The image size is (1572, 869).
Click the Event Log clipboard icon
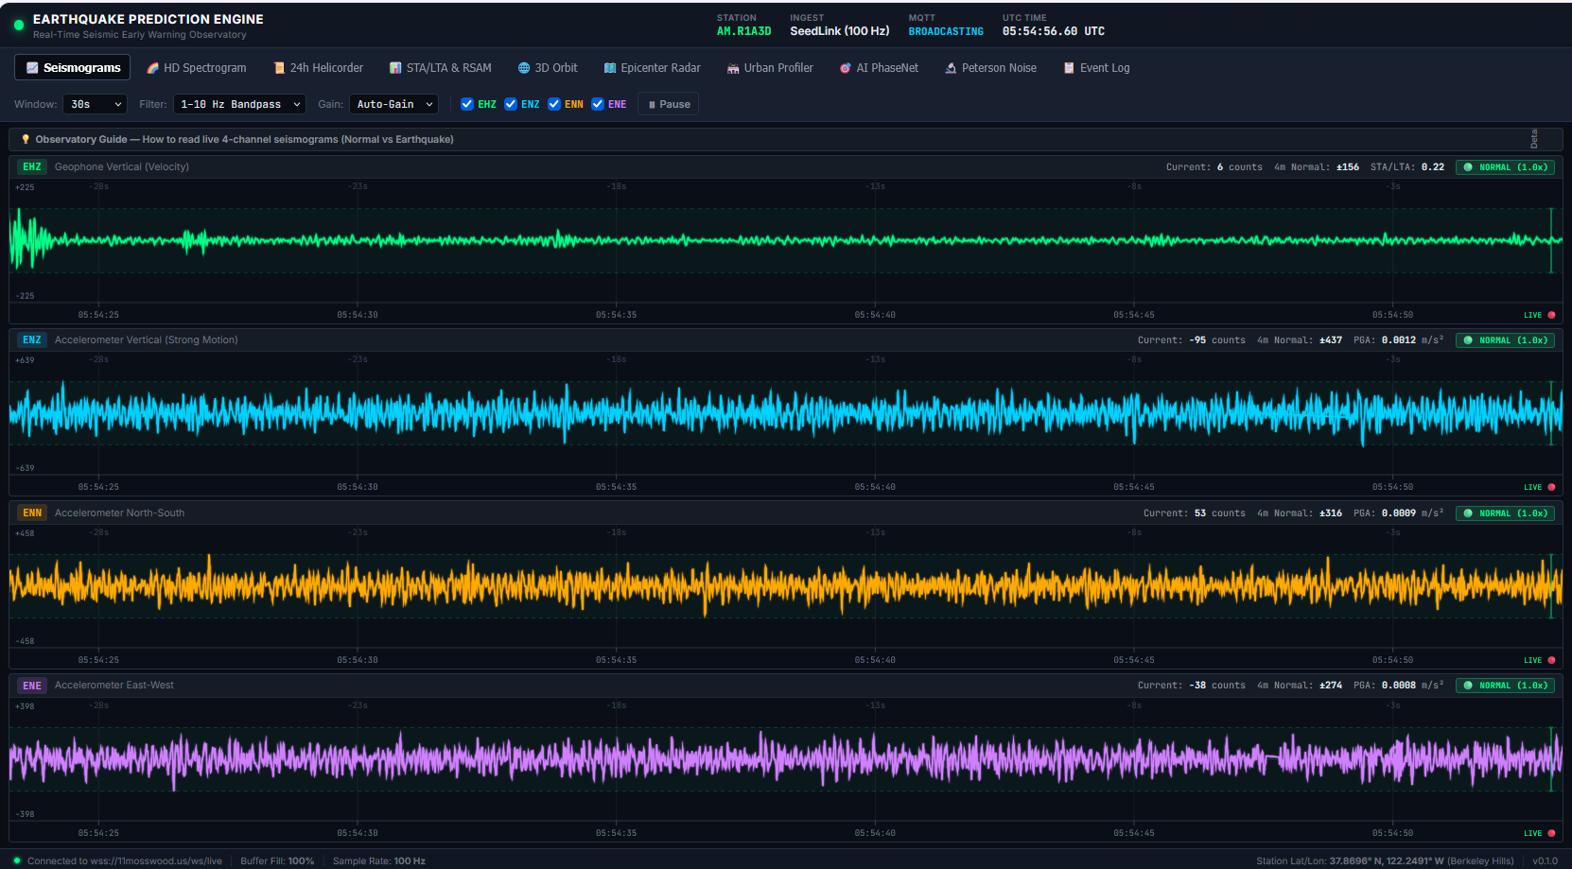pos(1069,68)
